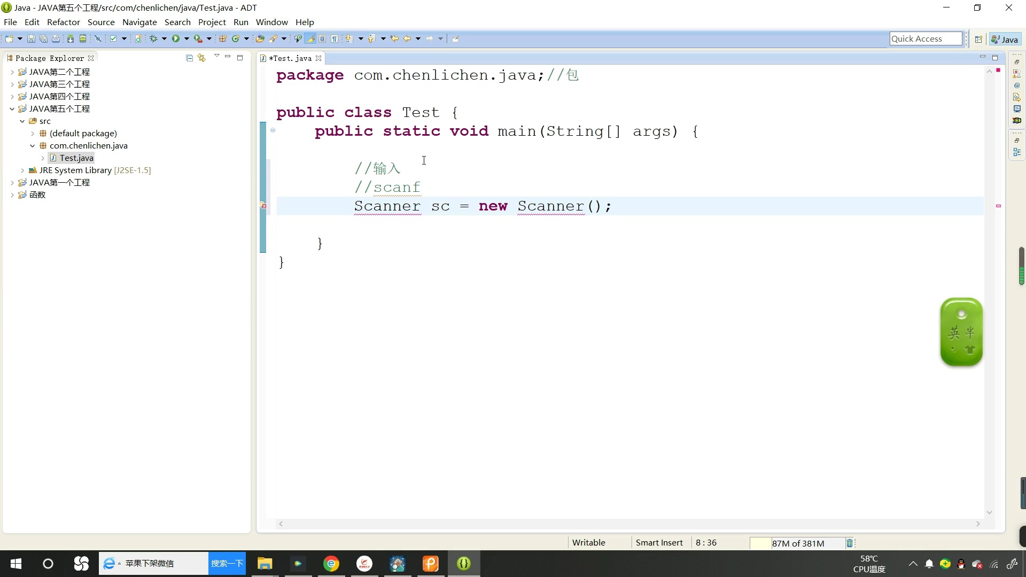Click the Debug bug icon

pyautogui.click(x=153, y=38)
